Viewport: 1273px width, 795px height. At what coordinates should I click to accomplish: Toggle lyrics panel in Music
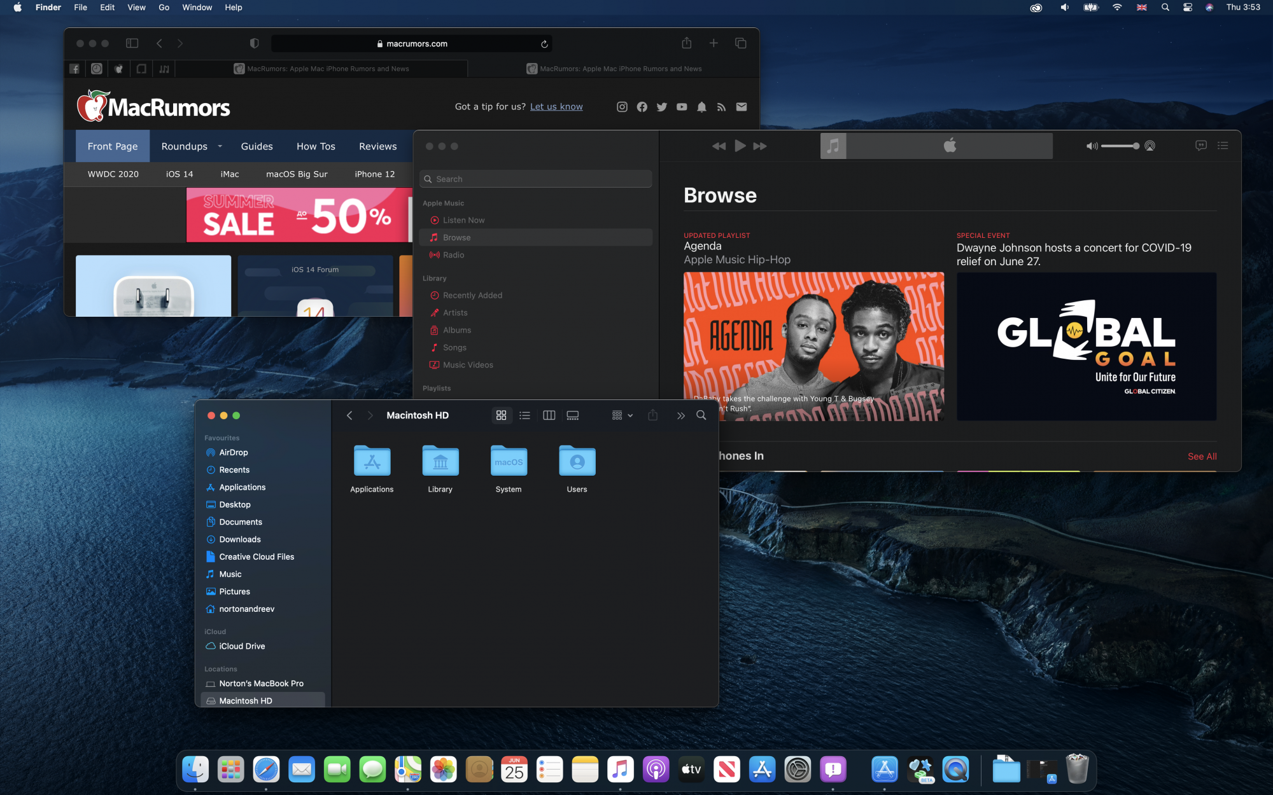click(x=1201, y=146)
